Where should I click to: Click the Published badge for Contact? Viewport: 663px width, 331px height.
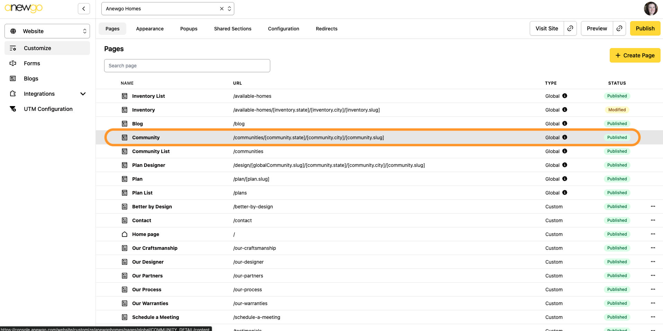point(617,220)
